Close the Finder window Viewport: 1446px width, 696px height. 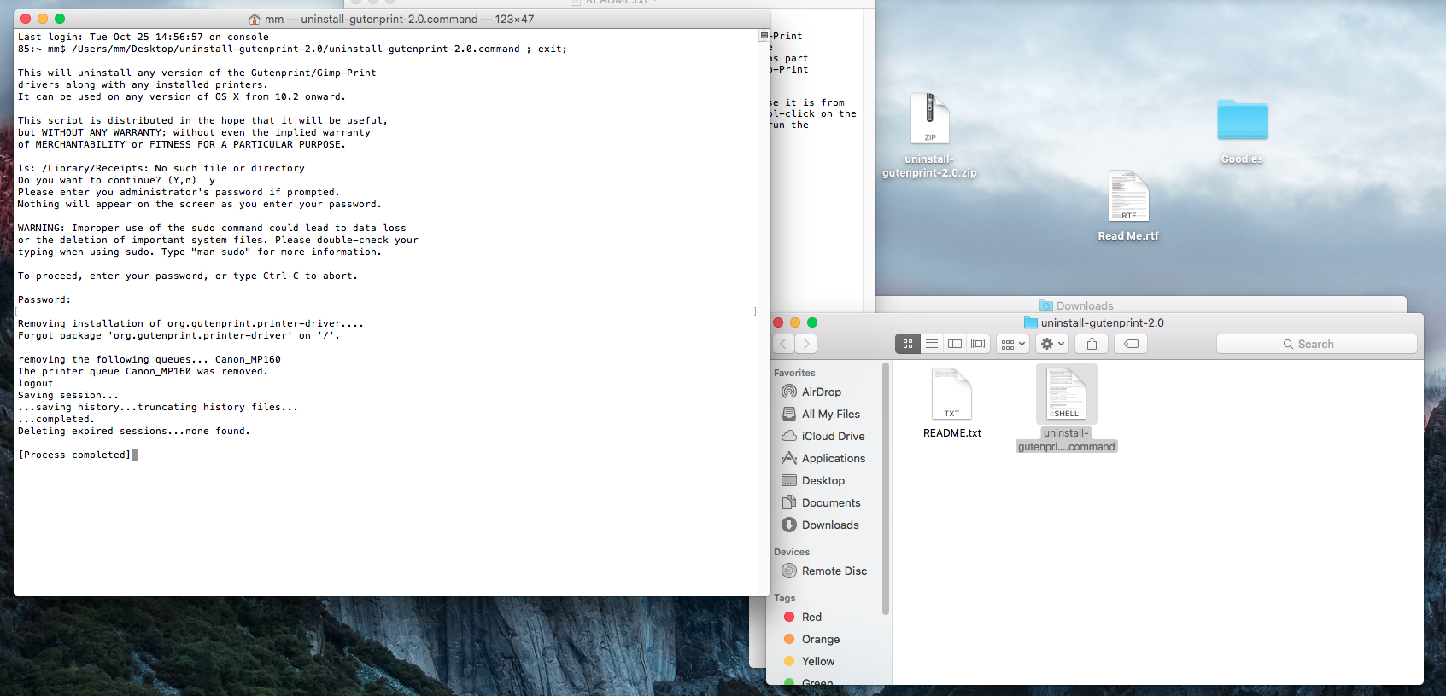[x=778, y=322]
